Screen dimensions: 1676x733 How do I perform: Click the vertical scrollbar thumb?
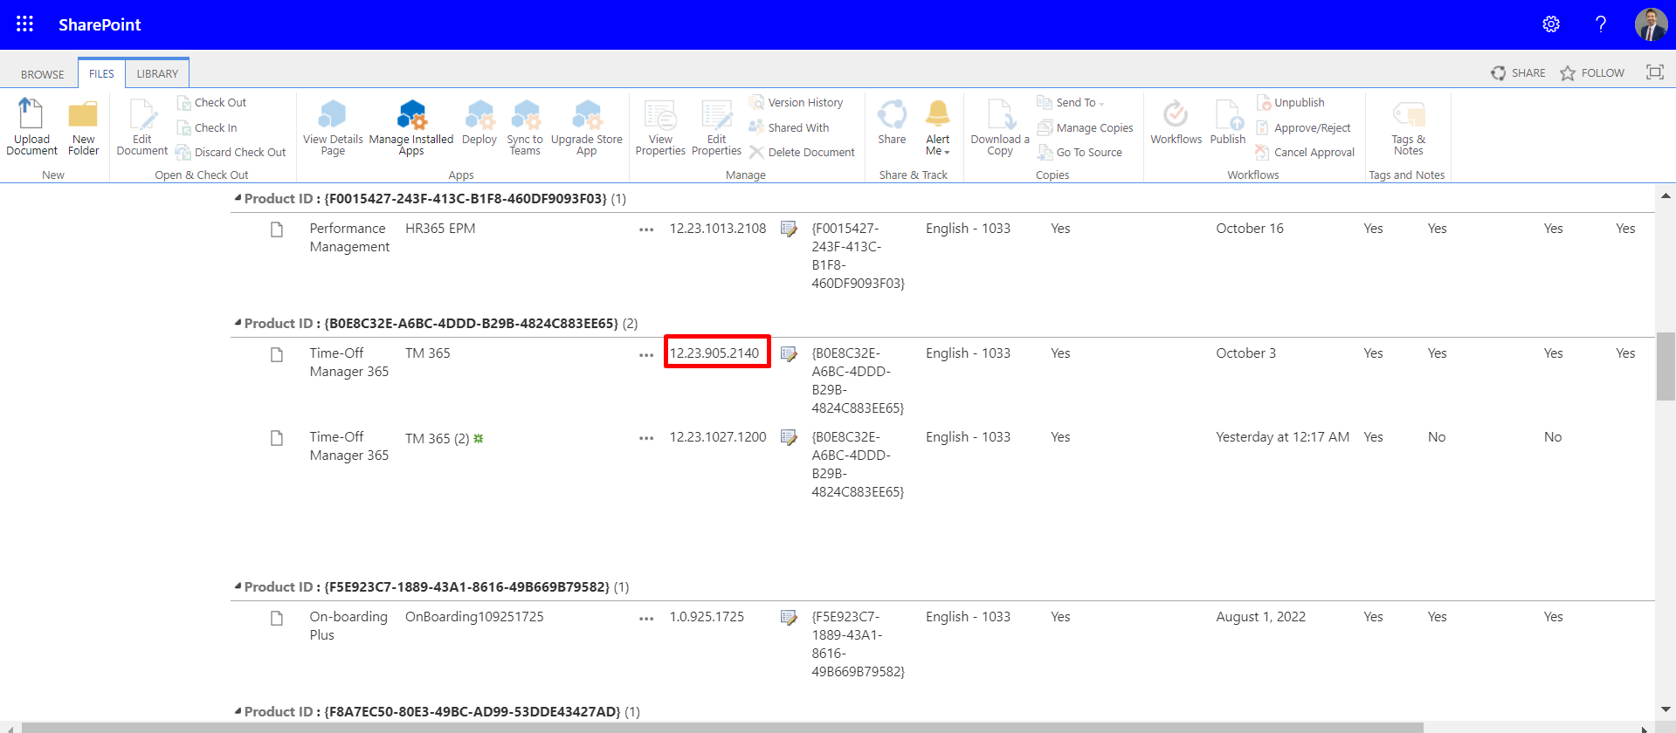pyautogui.click(x=1666, y=366)
